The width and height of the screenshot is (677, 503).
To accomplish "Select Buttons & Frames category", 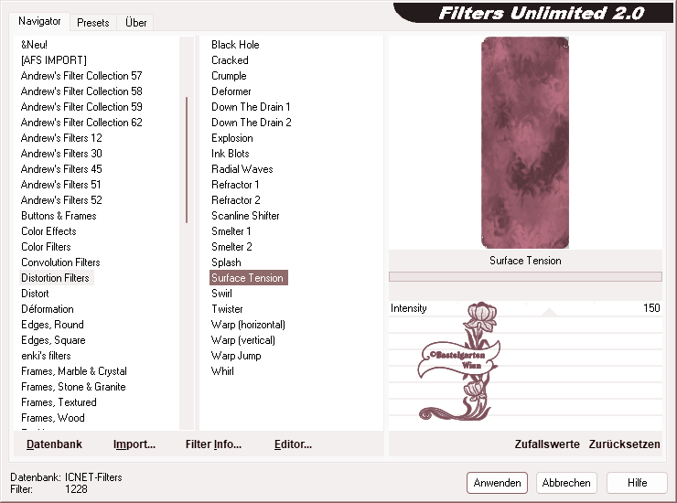I will click(59, 216).
